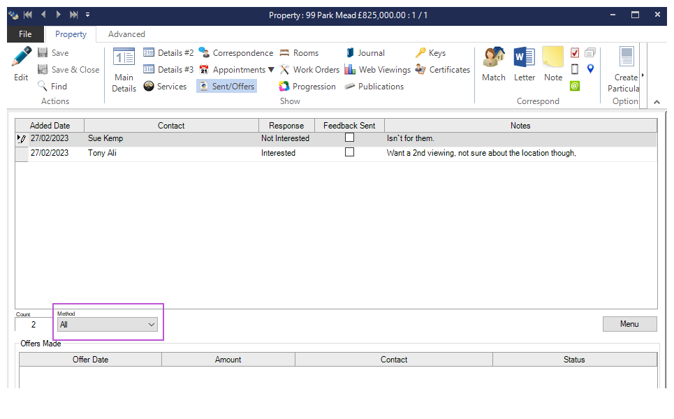This screenshot has width=674, height=419.
Task: Collapse the ribbon with chevron
Action: click(x=657, y=102)
